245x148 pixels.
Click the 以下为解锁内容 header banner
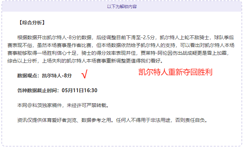122,7
